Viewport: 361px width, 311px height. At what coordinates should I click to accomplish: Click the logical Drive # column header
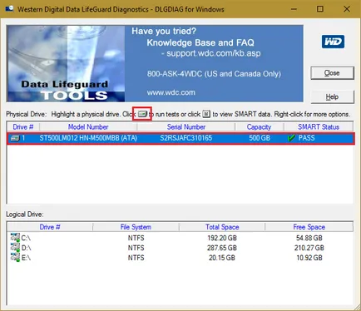click(x=50, y=227)
